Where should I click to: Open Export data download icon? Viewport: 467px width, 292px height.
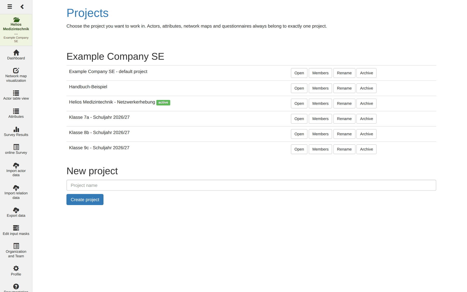pyautogui.click(x=16, y=210)
